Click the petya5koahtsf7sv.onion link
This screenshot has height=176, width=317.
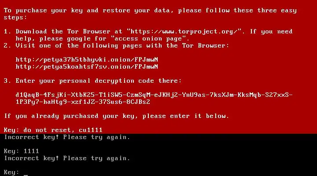tap(87, 67)
